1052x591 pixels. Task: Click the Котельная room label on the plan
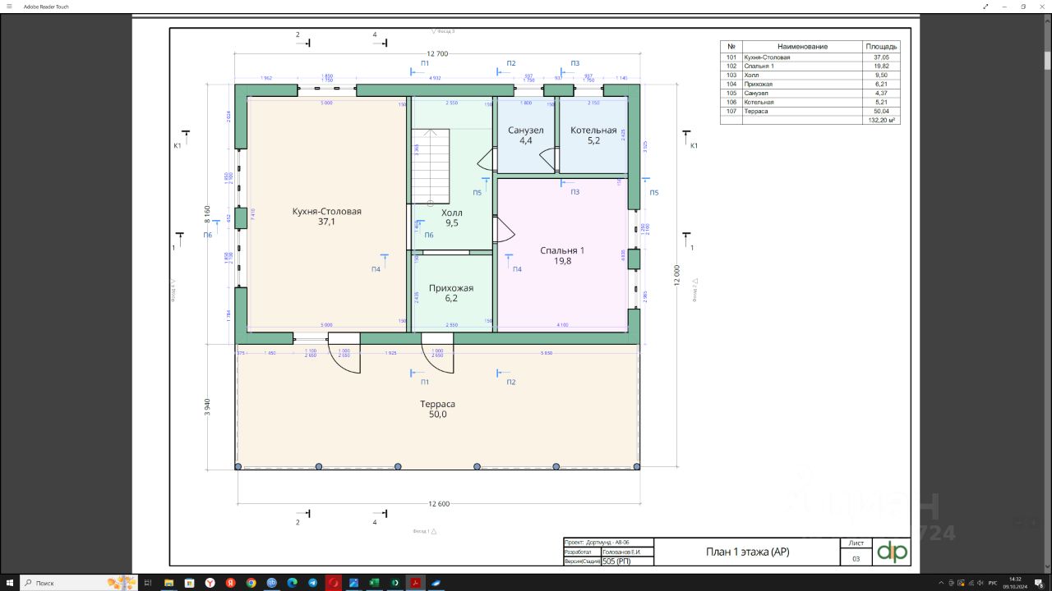click(593, 131)
